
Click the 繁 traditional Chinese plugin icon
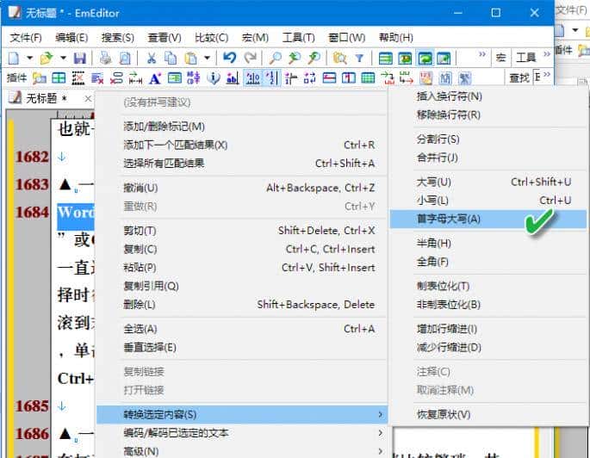point(465,78)
